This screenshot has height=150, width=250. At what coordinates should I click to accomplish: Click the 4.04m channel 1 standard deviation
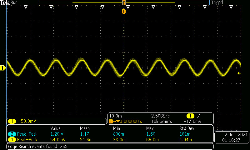tap(186, 140)
